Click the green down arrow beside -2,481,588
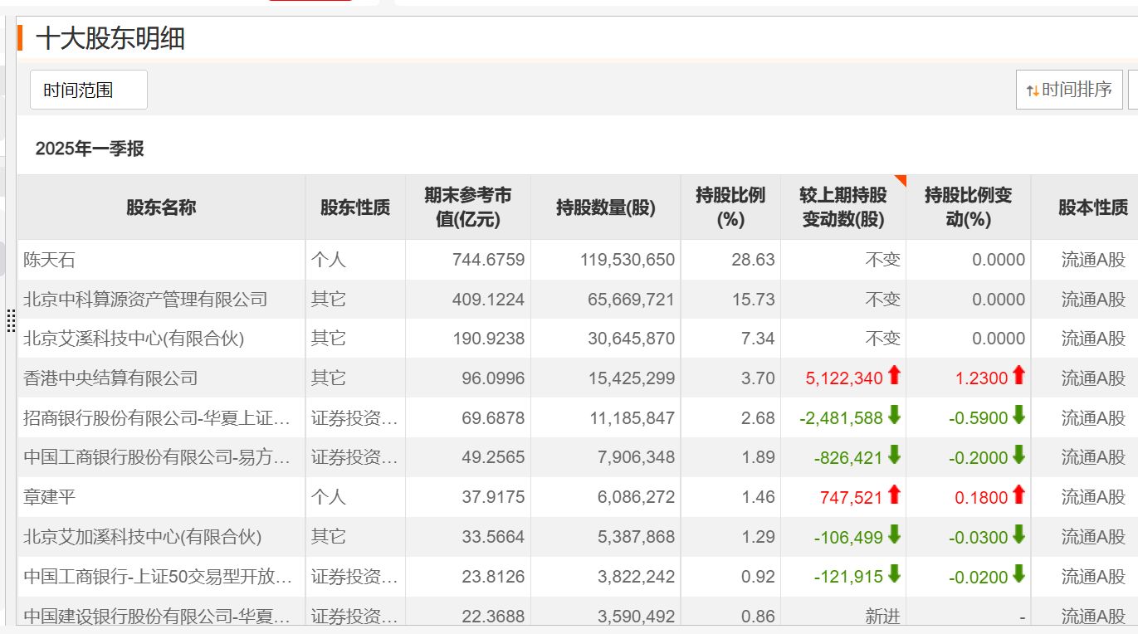The height and width of the screenshot is (634, 1138). [x=894, y=417]
